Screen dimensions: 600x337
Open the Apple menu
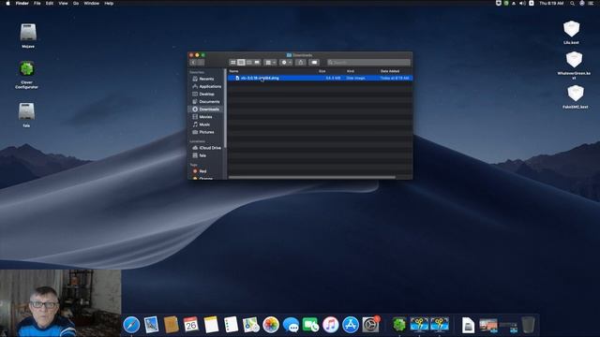coord(7,3)
